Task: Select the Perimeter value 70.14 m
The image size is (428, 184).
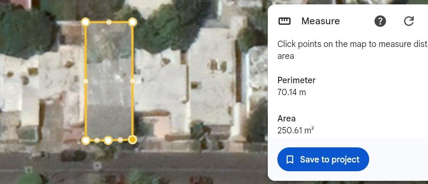Action: pyautogui.click(x=292, y=92)
